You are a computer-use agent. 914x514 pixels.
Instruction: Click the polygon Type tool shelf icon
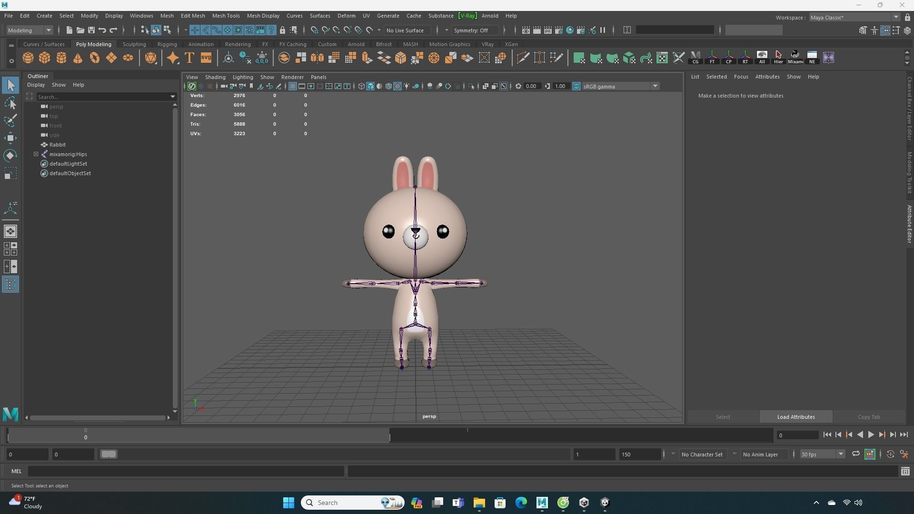click(x=189, y=58)
